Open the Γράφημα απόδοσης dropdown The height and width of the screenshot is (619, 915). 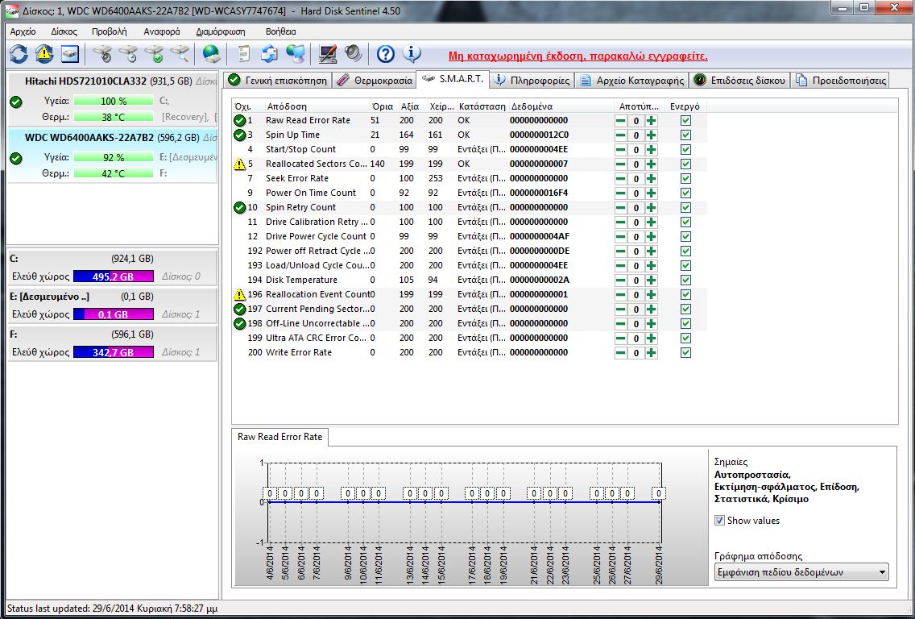pos(801,572)
